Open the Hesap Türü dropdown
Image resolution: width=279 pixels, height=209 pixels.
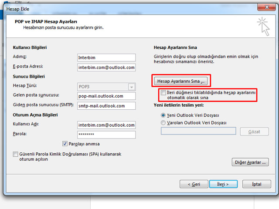point(131,87)
